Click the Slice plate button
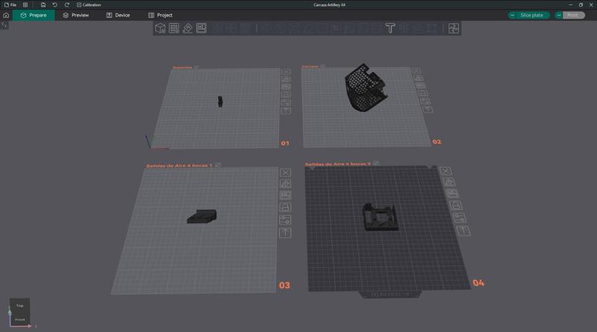This screenshot has height=332, width=597. point(532,15)
